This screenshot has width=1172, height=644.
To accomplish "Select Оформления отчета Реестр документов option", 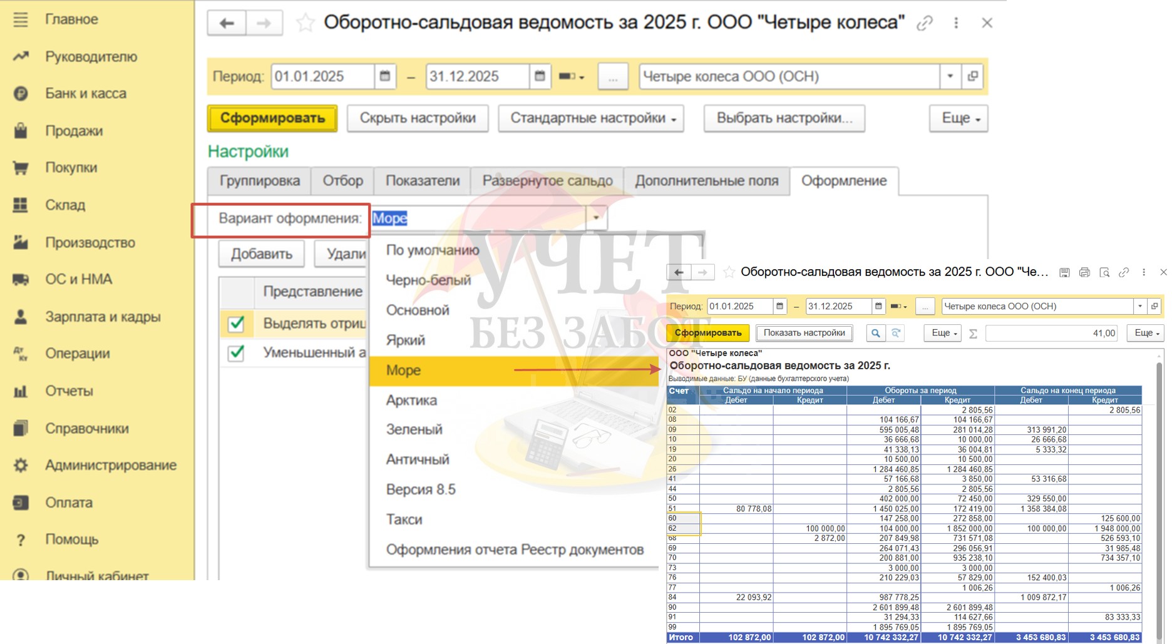I will pyautogui.click(x=513, y=549).
